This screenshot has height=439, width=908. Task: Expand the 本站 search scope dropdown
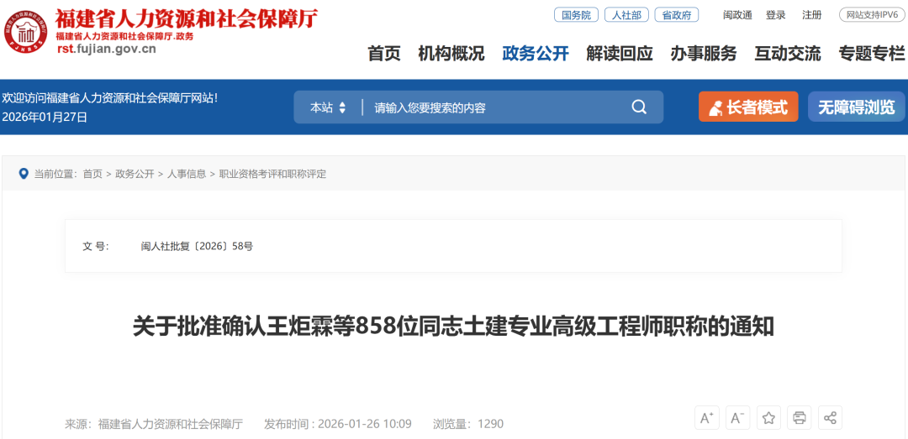click(328, 107)
